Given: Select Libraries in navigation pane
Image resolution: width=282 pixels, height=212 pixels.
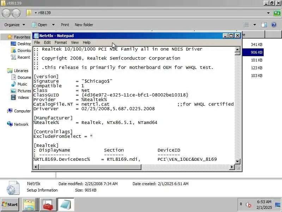Looking at the screenshot, I should [21, 71].
